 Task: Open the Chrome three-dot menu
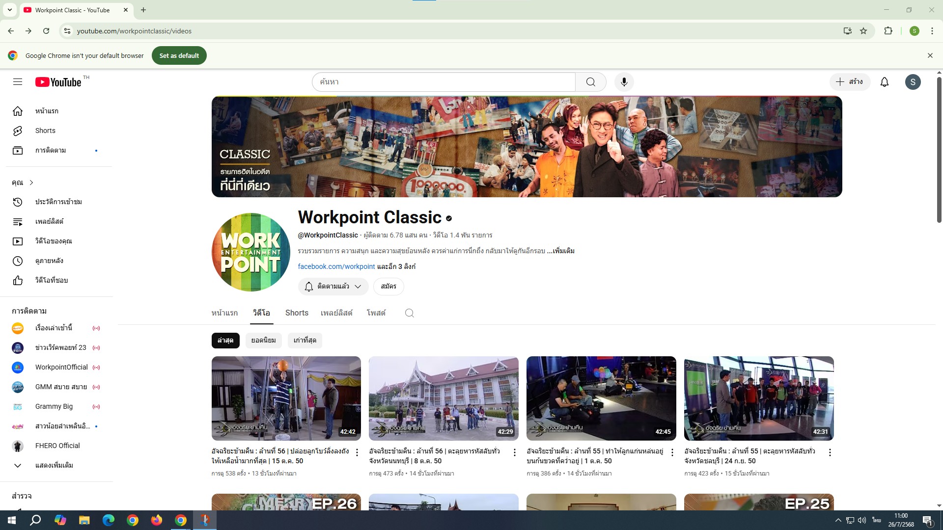(x=932, y=31)
